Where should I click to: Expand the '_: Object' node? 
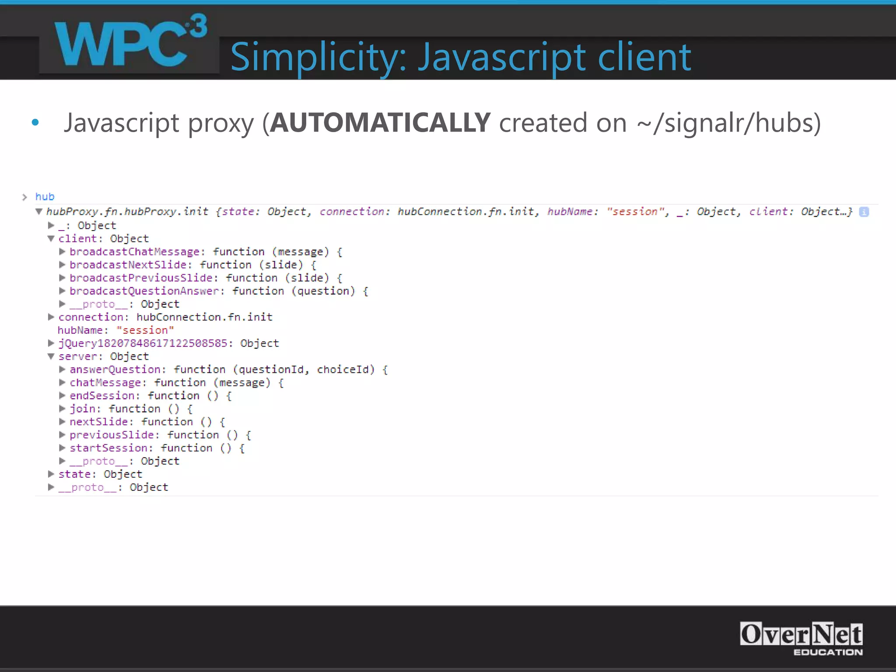51,225
